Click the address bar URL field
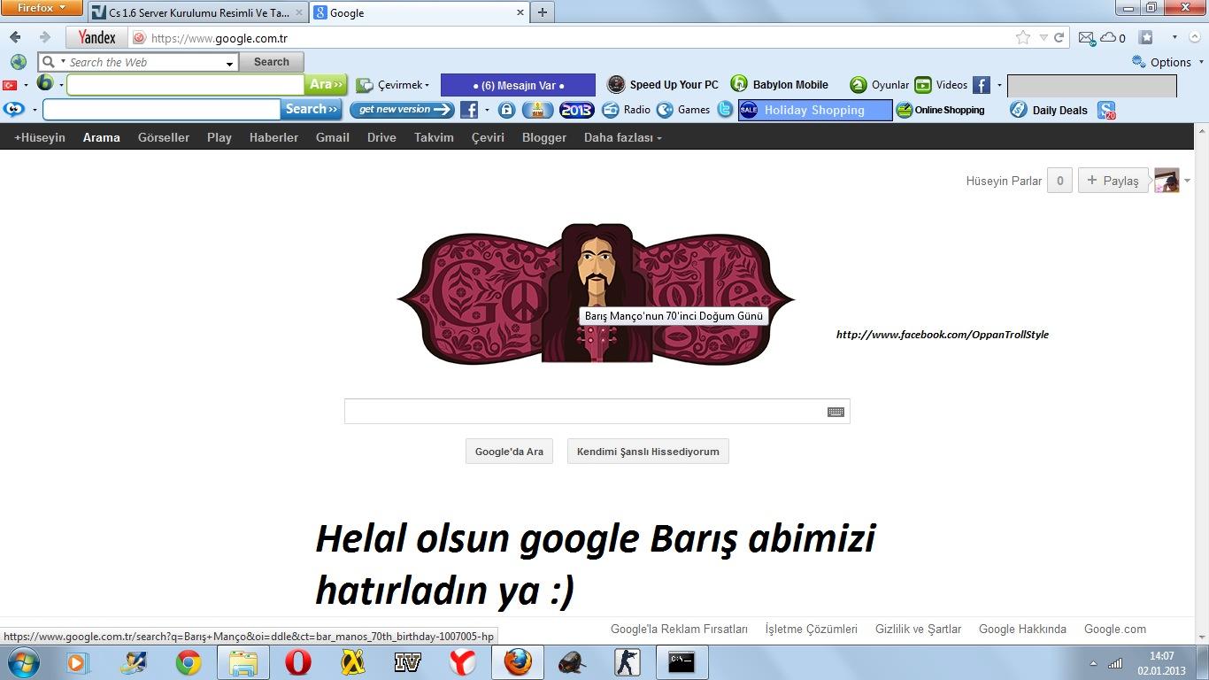 click(x=580, y=38)
